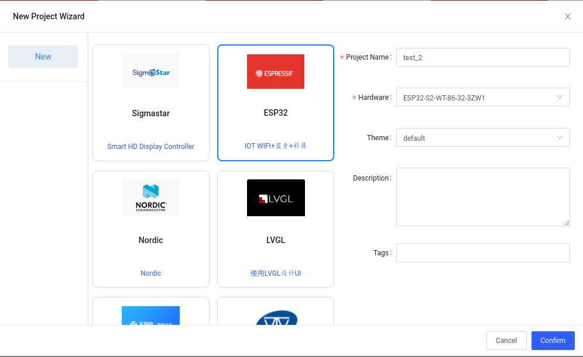Image resolution: width=583 pixels, height=357 pixels.
Task: Click the Hardware field label
Action: coord(373,97)
